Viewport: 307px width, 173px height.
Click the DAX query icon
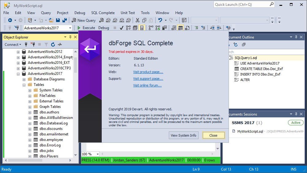point(128,20)
